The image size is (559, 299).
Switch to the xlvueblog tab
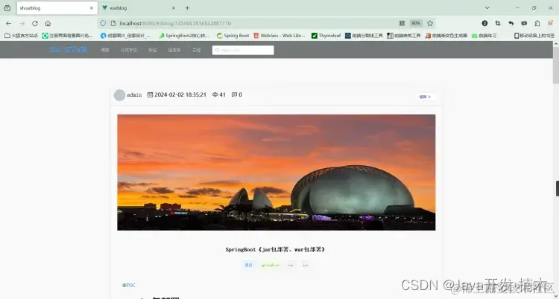[x=57, y=8]
